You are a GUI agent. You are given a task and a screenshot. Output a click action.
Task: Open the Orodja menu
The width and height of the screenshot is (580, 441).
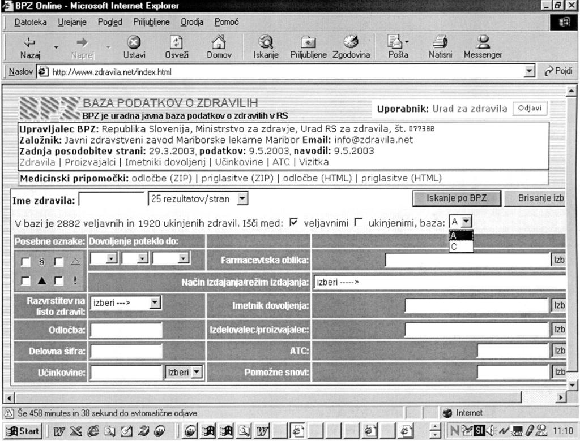192,22
